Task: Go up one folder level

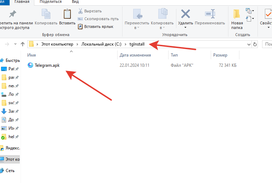Action: tap(23, 44)
